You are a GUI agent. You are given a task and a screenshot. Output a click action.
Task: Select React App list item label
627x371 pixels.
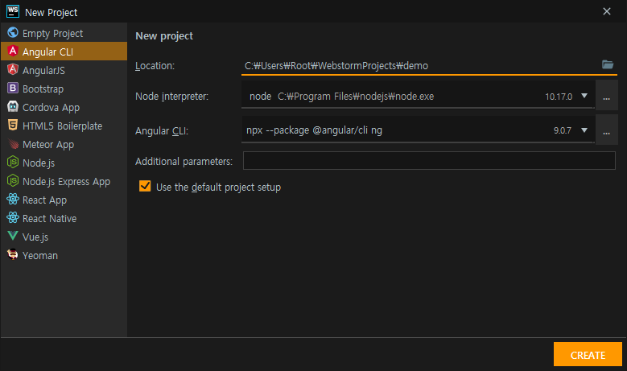click(x=44, y=200)
